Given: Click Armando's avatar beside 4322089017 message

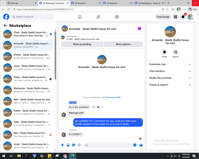Looking at the screenshot, I should pyautogui.click(x=64, y=135).
